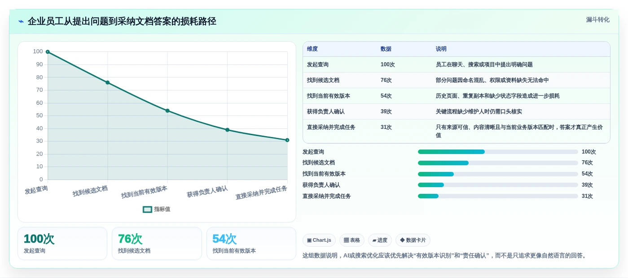
Task: Click the page title 企业员工从提出问题到采纳文档答案的损耗路径
Action: [122, 21]
